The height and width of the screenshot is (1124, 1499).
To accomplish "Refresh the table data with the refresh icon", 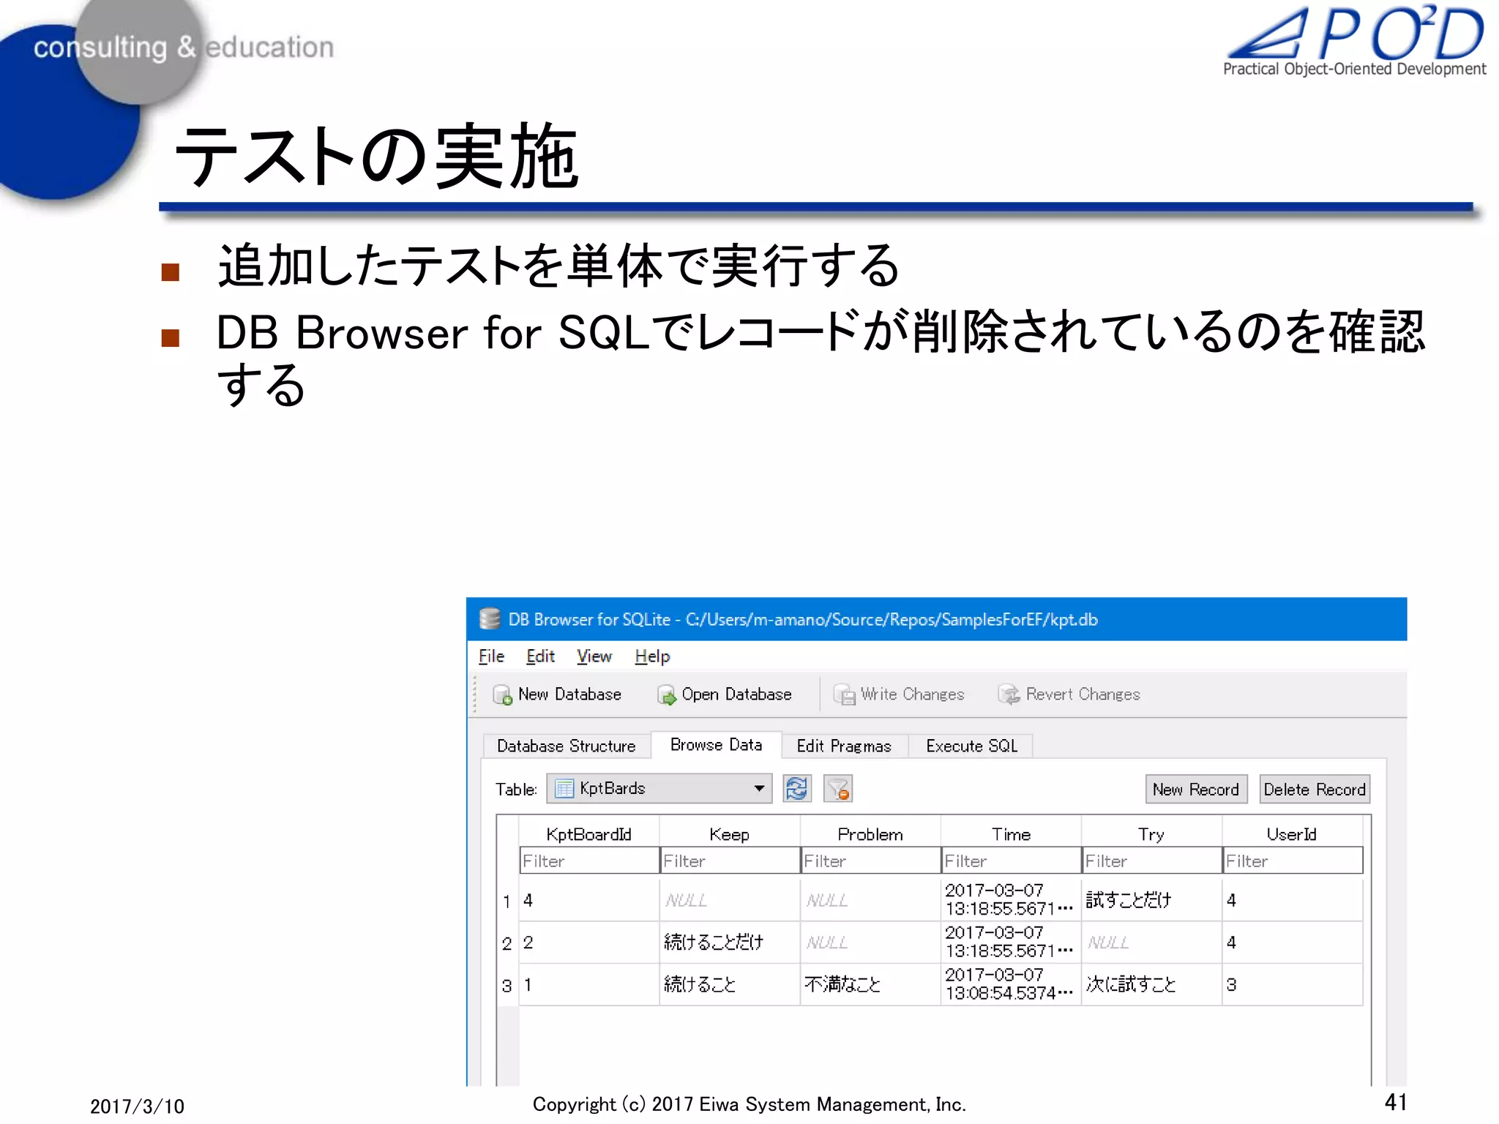I will pyautogui.click(x=796, y=789).
